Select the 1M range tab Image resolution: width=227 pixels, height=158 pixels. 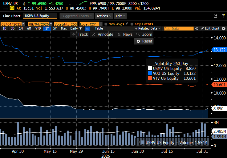click(x=21, y=29)
